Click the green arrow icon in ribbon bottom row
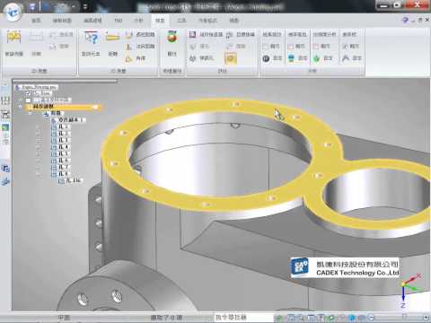Screen dimensions: 431x323 [x=316, y=58]
